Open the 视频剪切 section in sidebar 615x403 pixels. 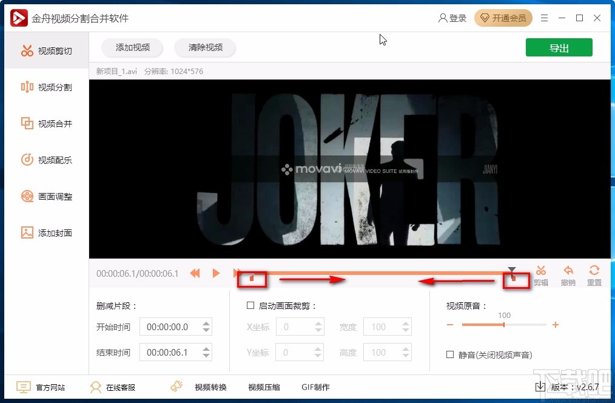pyautogui.click(x=47, y=50)
